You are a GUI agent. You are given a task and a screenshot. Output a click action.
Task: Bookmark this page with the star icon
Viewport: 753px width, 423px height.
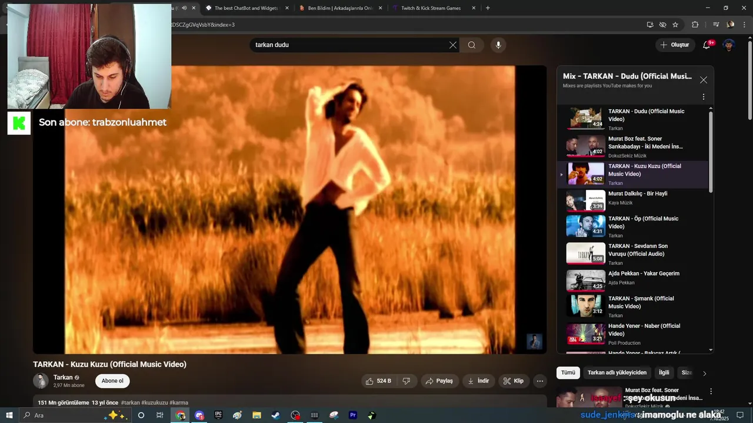pos(675,25)
